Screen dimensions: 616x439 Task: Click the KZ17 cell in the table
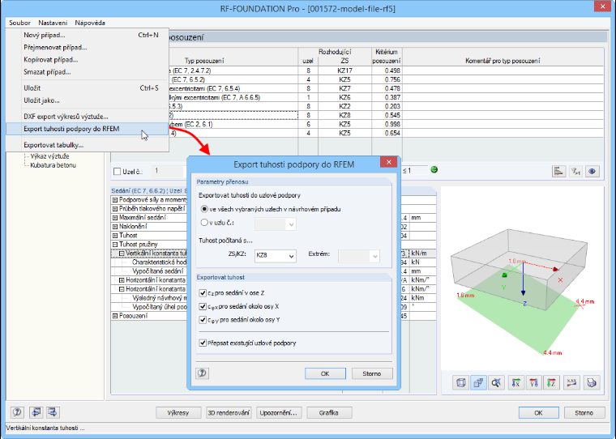(x=344, y=70)
